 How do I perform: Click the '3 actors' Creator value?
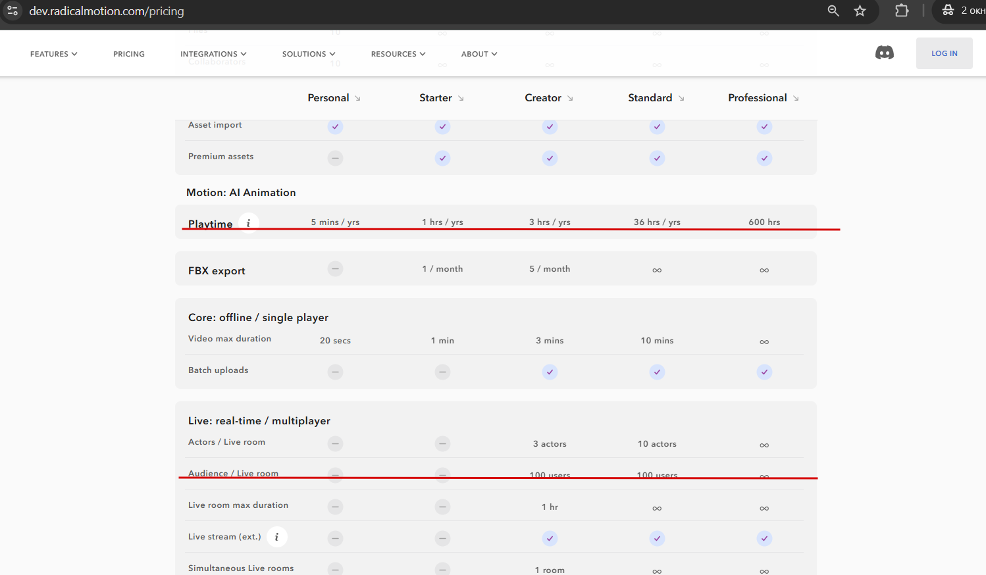550,444
